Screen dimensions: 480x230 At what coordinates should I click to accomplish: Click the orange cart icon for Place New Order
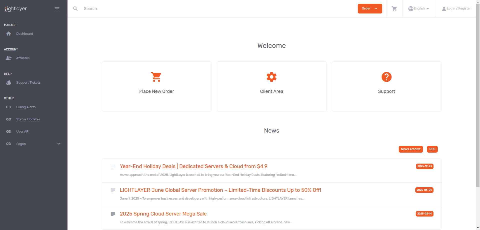pos(156,77)
